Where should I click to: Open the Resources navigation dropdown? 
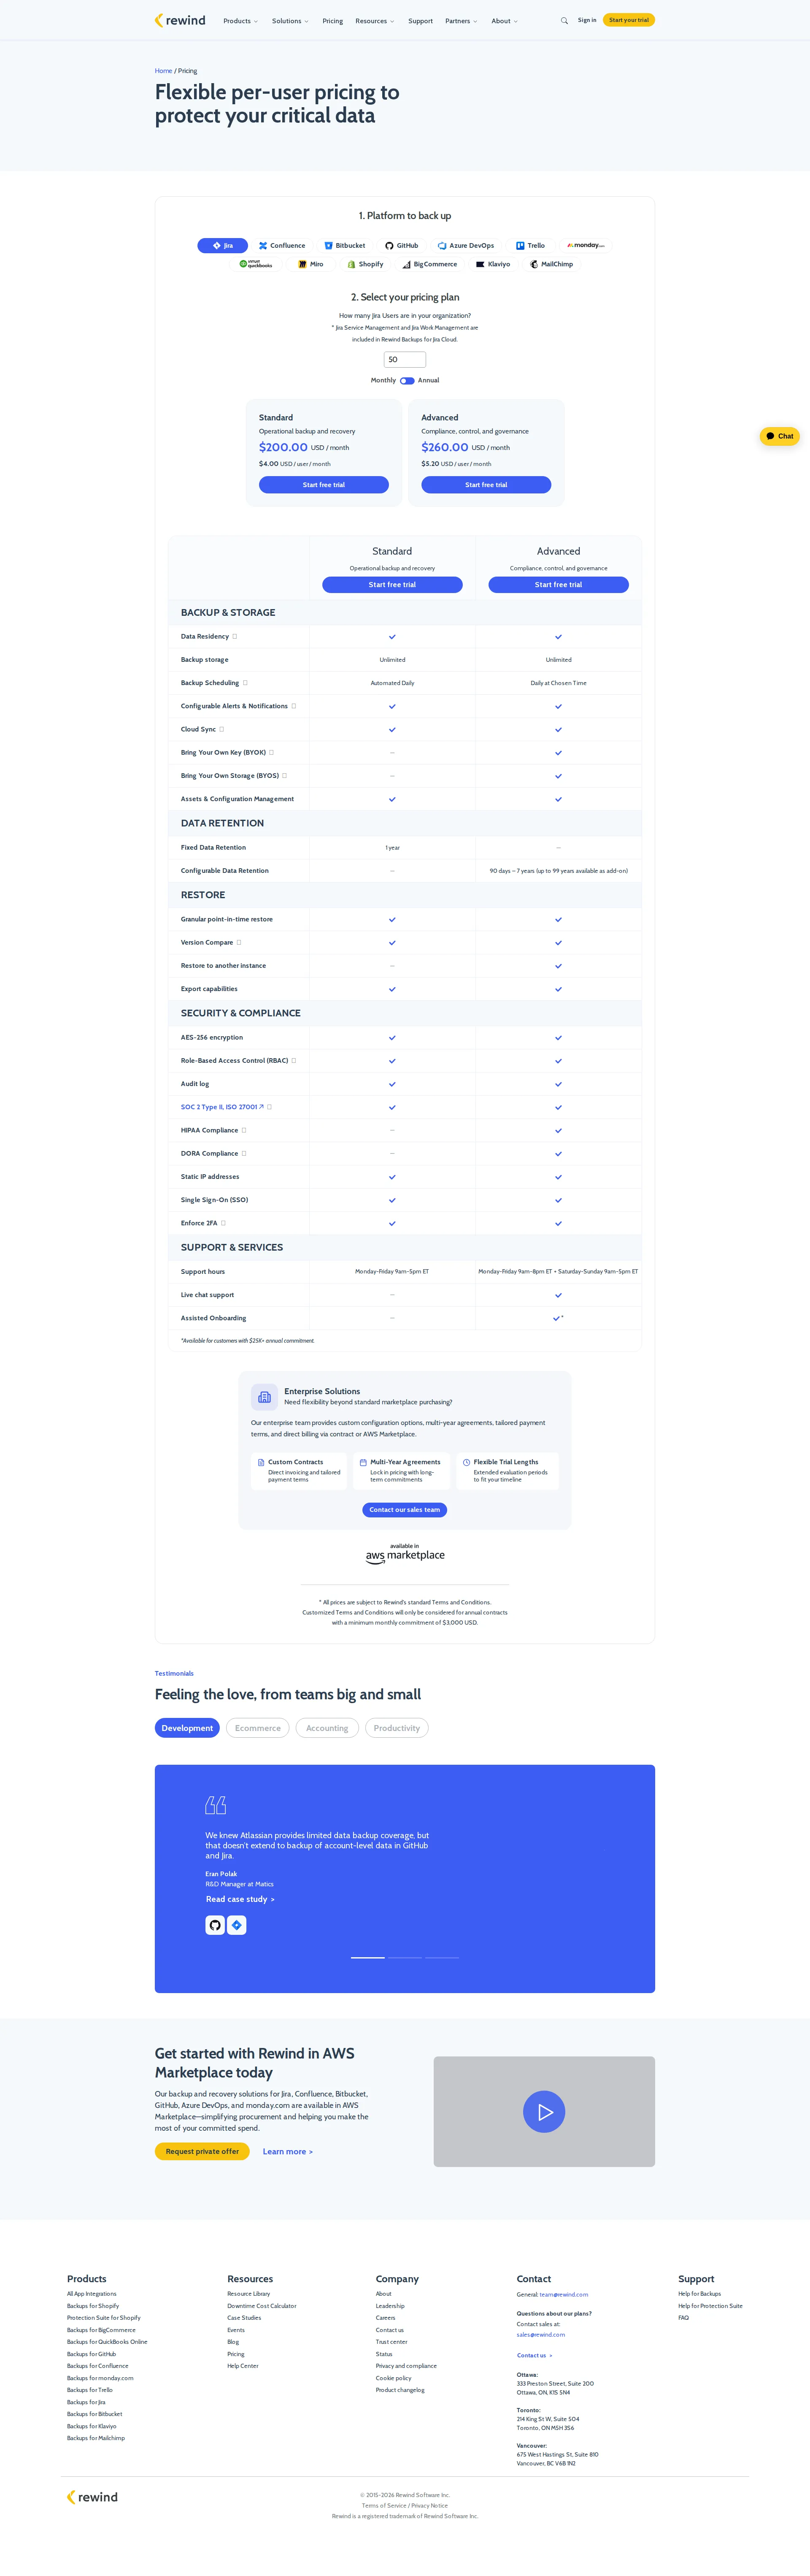[374, 20]
